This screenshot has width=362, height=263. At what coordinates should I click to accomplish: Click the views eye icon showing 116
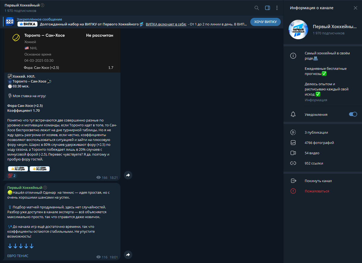tap(98, 257)
